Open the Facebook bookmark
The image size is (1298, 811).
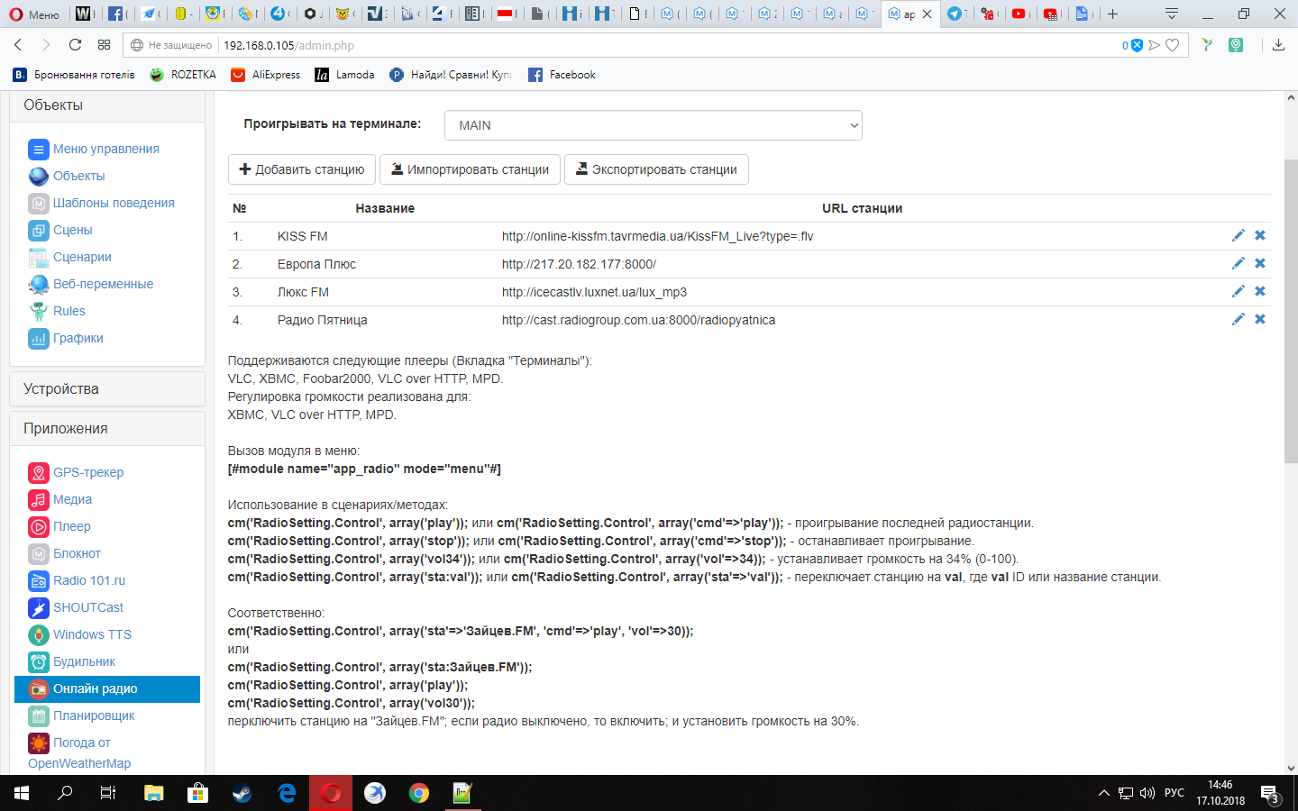pyautogui.click(x=562, y=75)
